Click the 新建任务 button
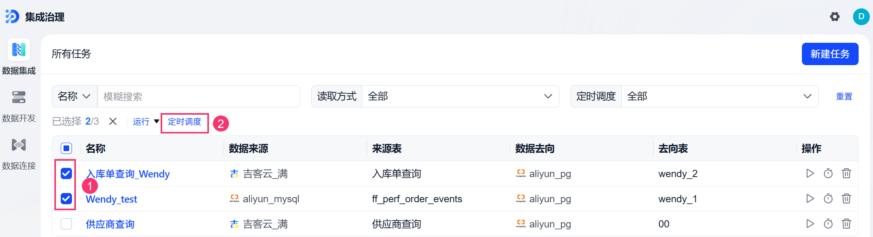Screen dimensions: 873x237 pos(830,54)
